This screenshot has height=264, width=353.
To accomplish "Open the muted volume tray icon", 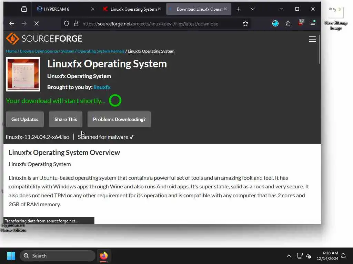I will 309,256.
